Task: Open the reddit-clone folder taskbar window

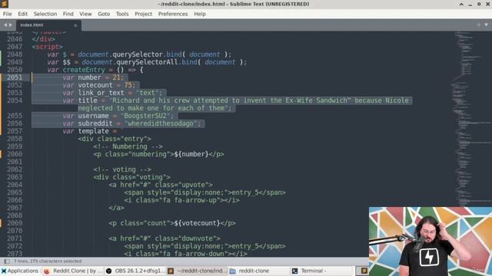Action: 258,271
